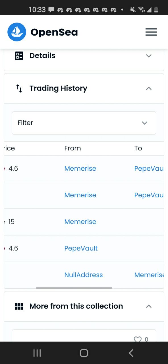Image resolution: width=168 pixels, height=364 pixels.
Task: Collapse More from this collection
Action: tap(149, 306)
